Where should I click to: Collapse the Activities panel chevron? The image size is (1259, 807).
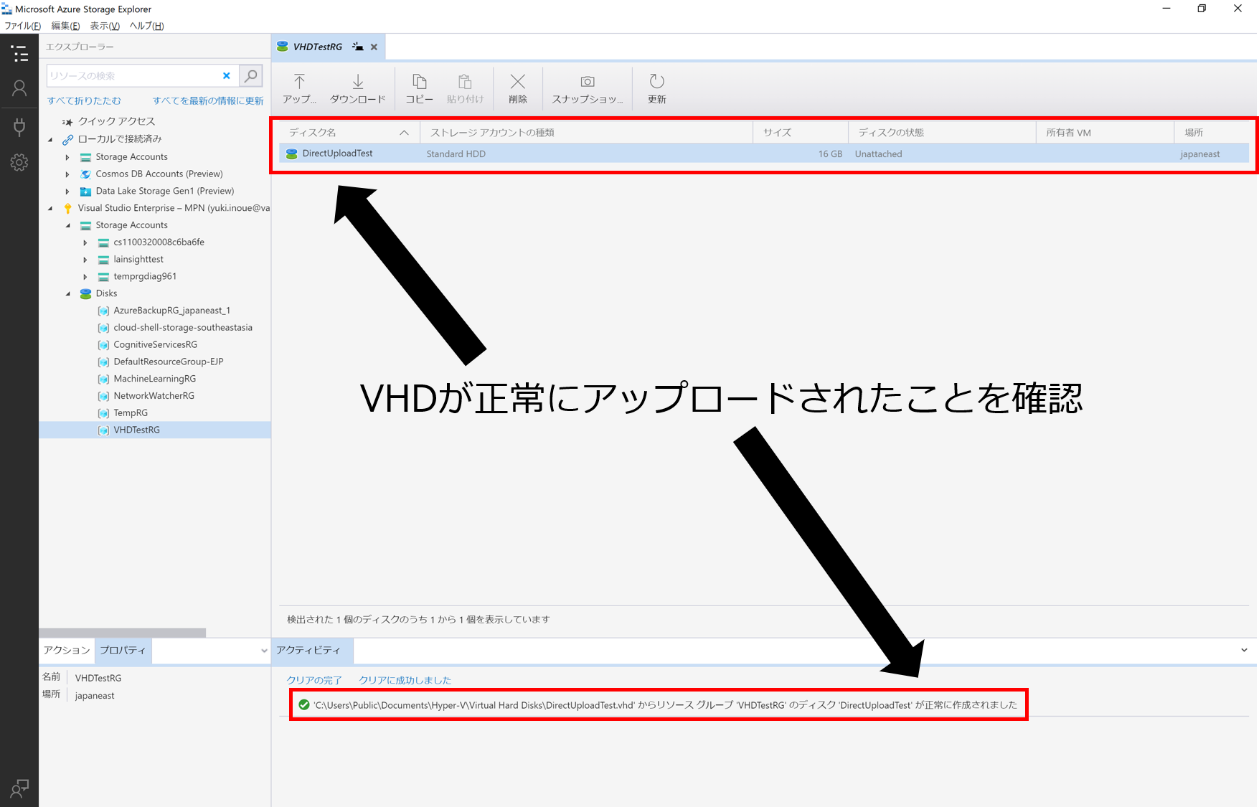pos(1244,651)
